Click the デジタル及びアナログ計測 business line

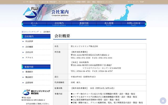click(104, 97)
